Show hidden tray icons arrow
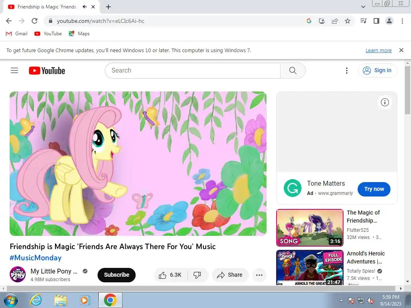This screenshot has width=411, height=308. (341, 300)
